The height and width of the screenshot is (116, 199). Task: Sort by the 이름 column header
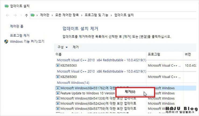[59, 54]
